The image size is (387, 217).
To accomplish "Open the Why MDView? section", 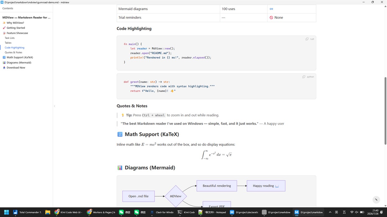I will [15, 23].
